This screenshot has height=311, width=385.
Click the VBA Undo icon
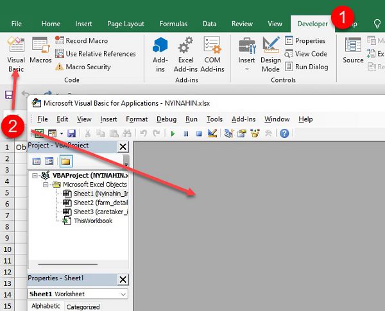(x=143, y=133)
